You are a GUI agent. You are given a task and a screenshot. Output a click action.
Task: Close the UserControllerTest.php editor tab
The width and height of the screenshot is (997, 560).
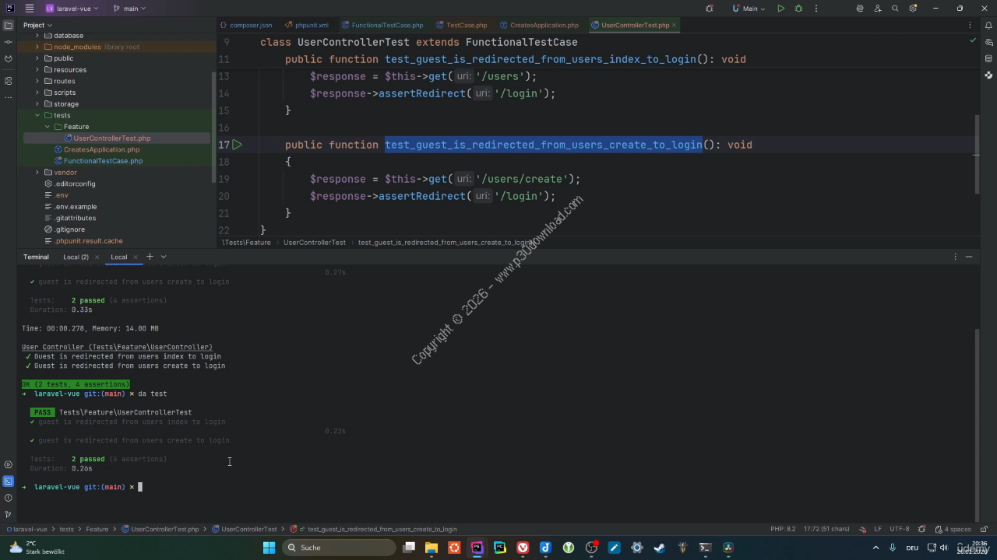pos(674,25)
